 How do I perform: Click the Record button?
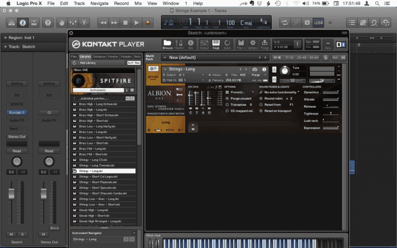pyautogui.click(x=147, y=23)
